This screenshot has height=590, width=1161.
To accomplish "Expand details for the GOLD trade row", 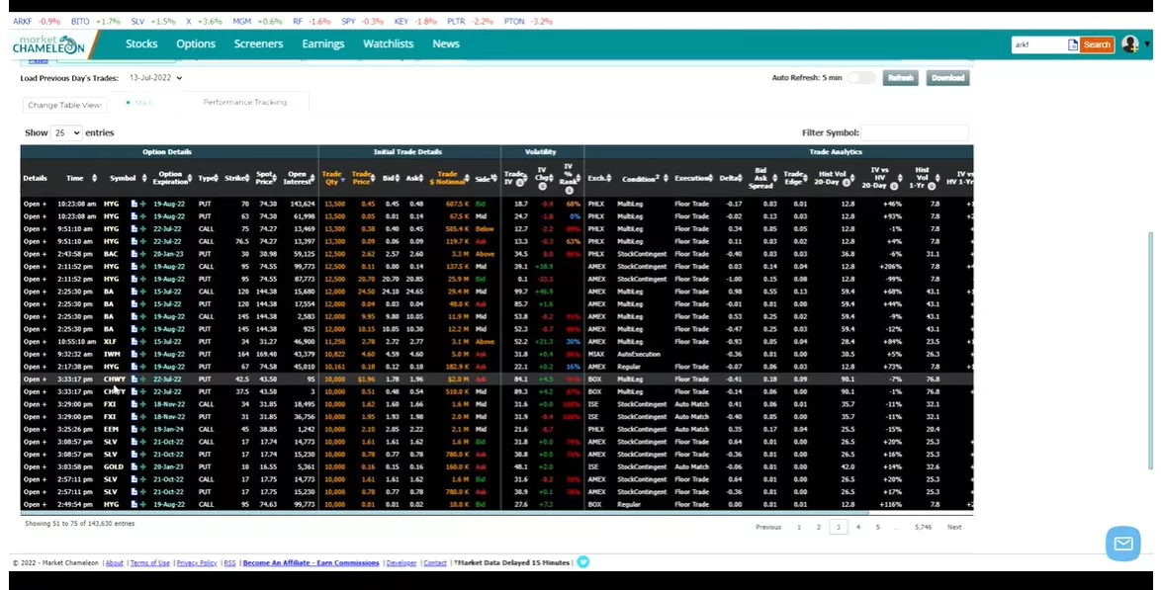I will [x=34, y=467].
